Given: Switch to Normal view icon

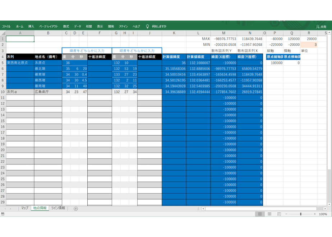Looking at the screenshot, I should (260, 214).
